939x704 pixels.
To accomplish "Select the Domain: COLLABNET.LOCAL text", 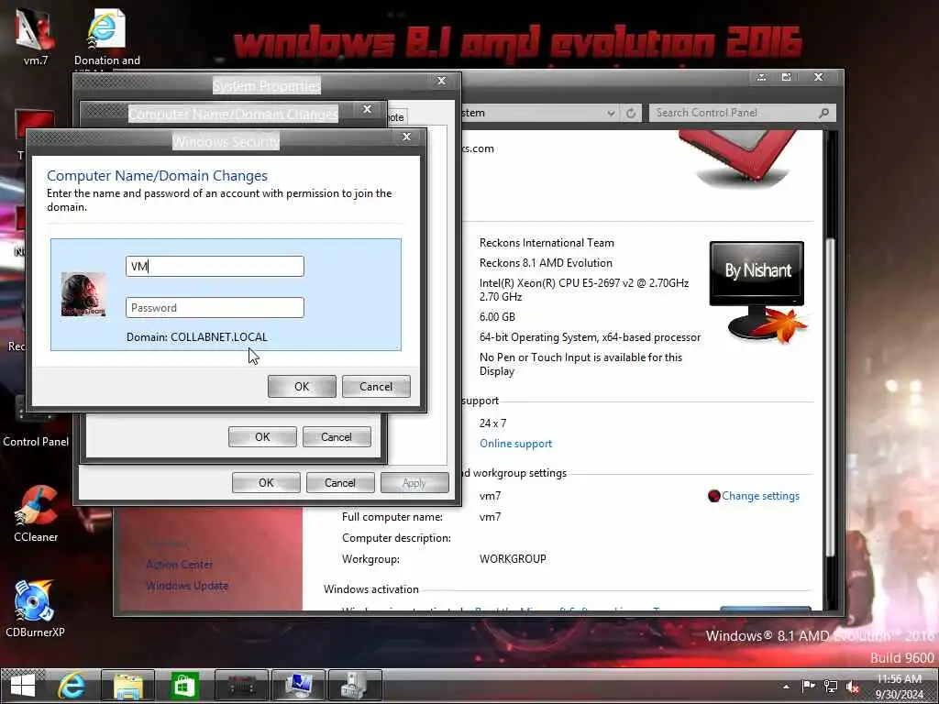I will (197, 337).
